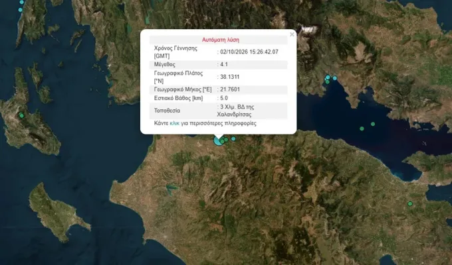Click the Γεωγραφικό Μήκος [°E] label

point(183,89)
